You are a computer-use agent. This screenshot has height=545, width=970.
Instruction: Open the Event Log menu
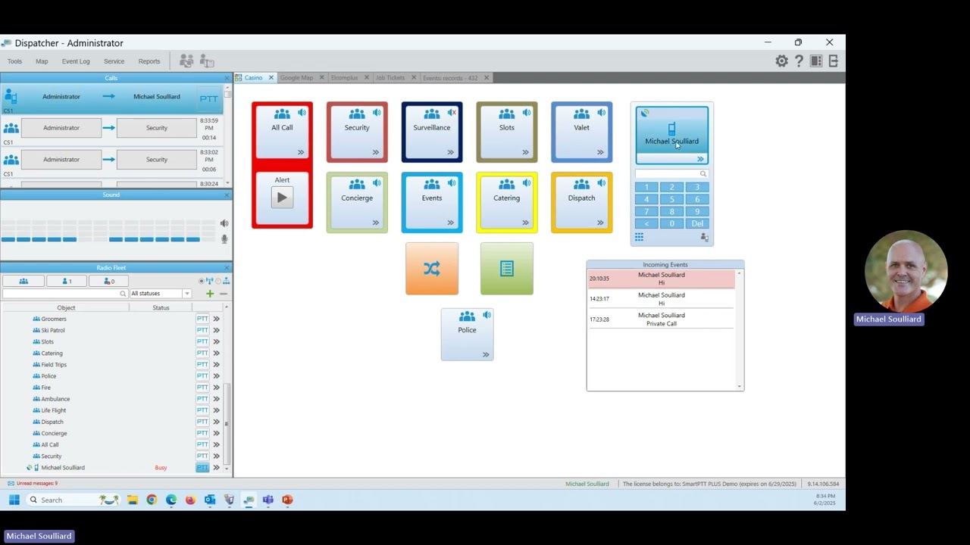click(x=76, y=61)
